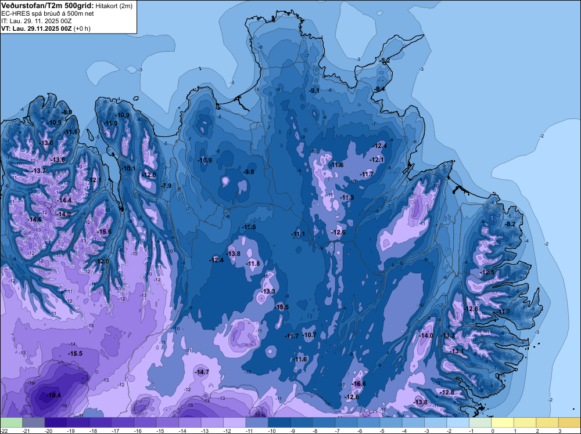Click the -10.1 temperature label
Image resolution: width=581 pixels, height=434 pixels.
(128, 169)
